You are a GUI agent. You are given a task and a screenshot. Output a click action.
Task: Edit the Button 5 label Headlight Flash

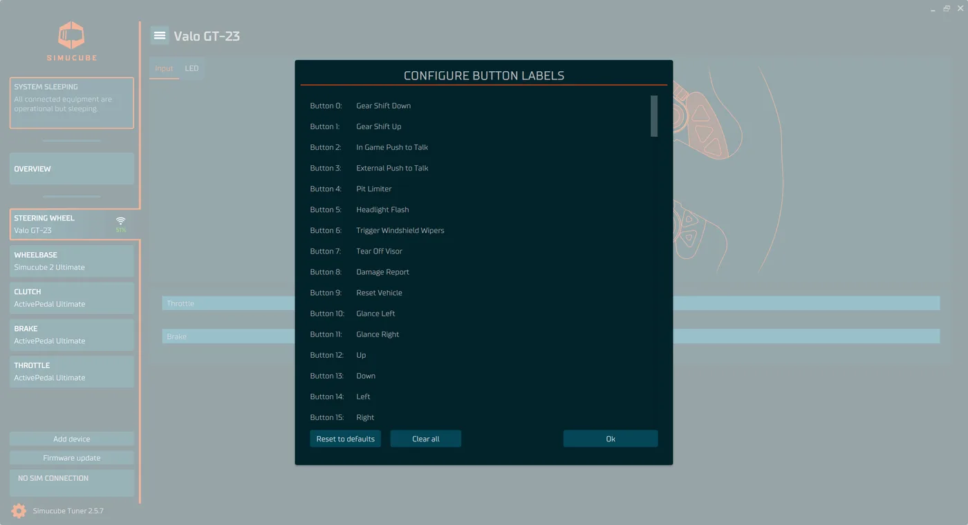382,209
